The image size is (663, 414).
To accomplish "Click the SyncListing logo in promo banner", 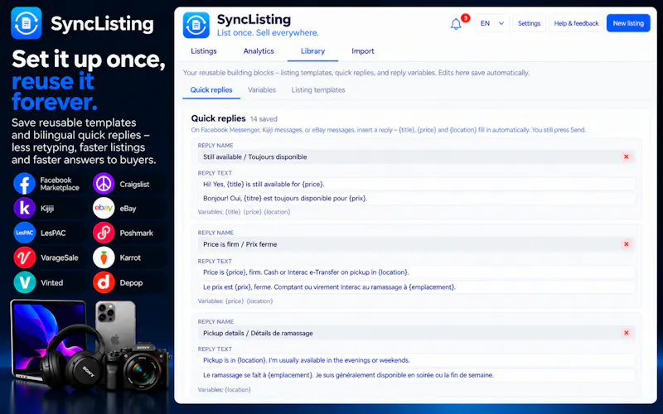I will click(27, 23).
